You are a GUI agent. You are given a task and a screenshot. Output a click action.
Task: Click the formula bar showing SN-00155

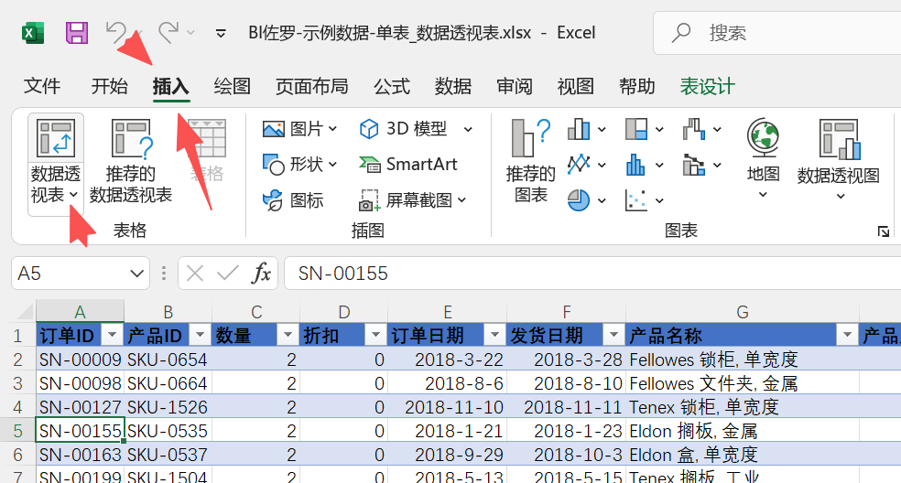[593, 274]
